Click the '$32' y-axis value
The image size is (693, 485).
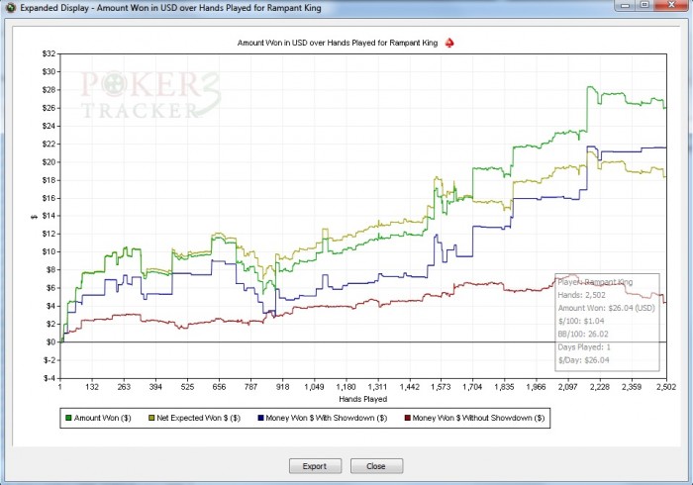(x=49, y=53)
